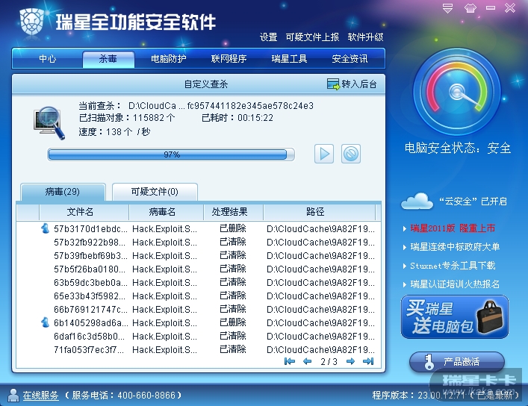This screenshot has height=406, width=528.
Task: Open 瑞星2011版 隆重上市 news link
Action: (x=453, y=228)
